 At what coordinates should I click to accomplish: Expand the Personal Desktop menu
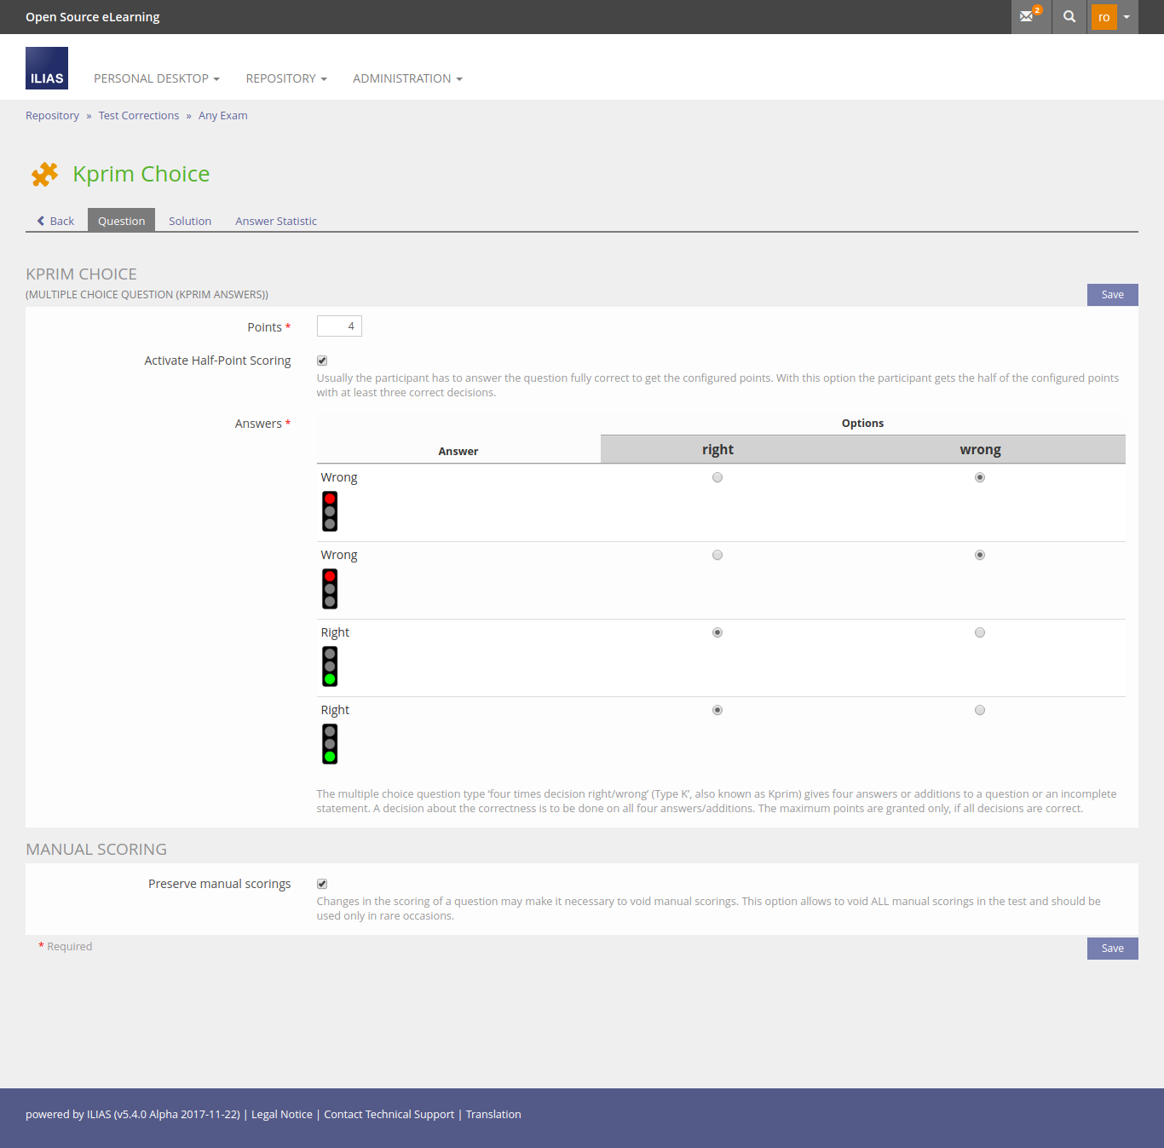click(156, 78)
